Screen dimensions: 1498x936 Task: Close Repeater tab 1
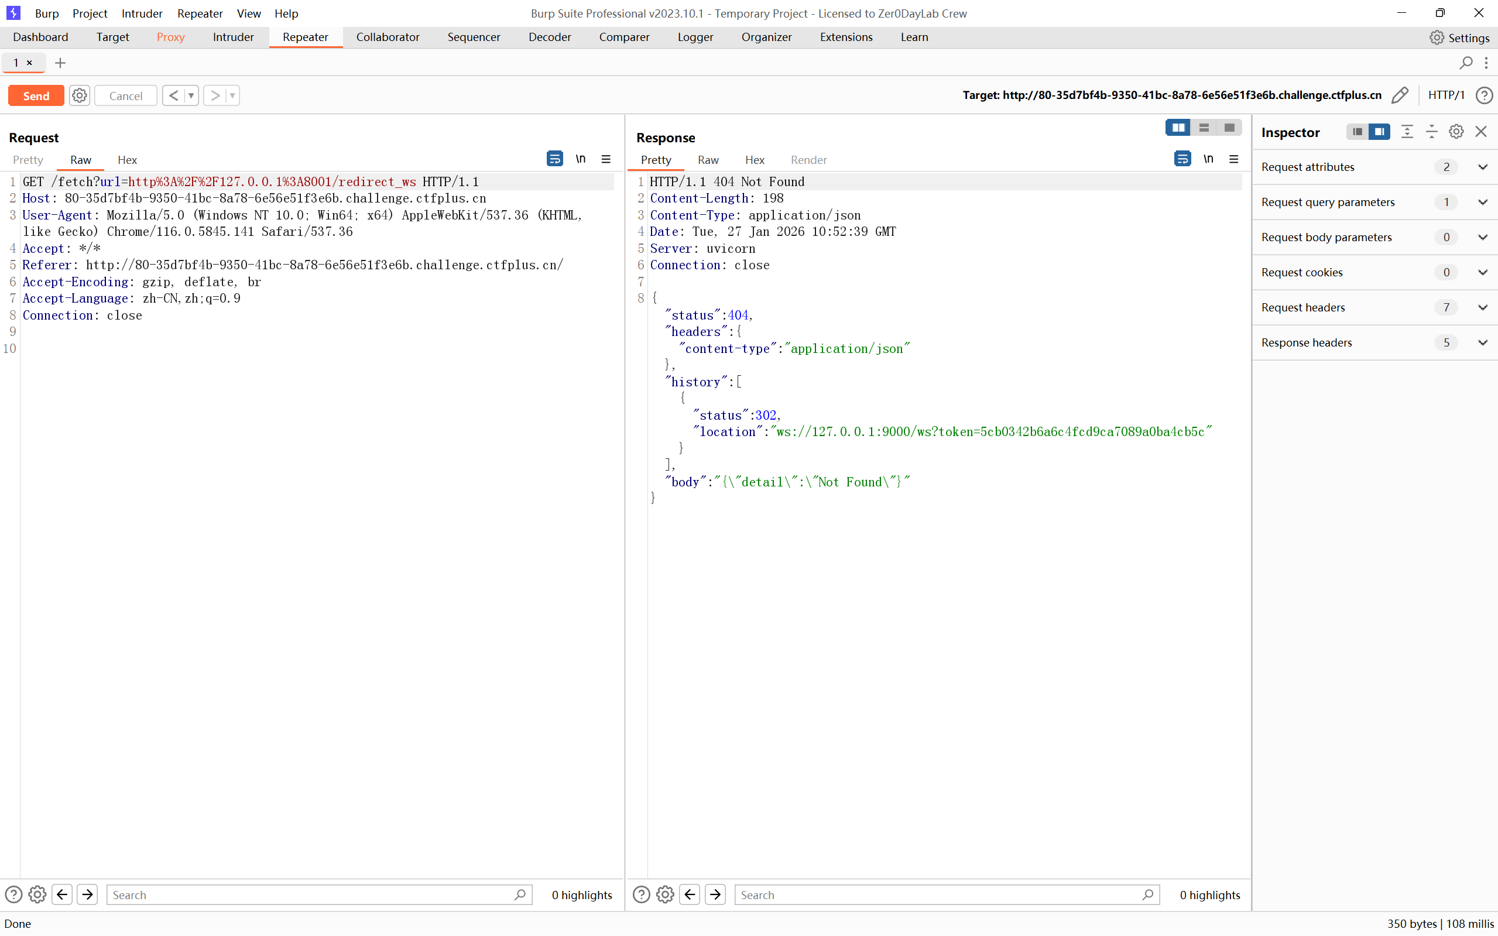tap(29, 63)
